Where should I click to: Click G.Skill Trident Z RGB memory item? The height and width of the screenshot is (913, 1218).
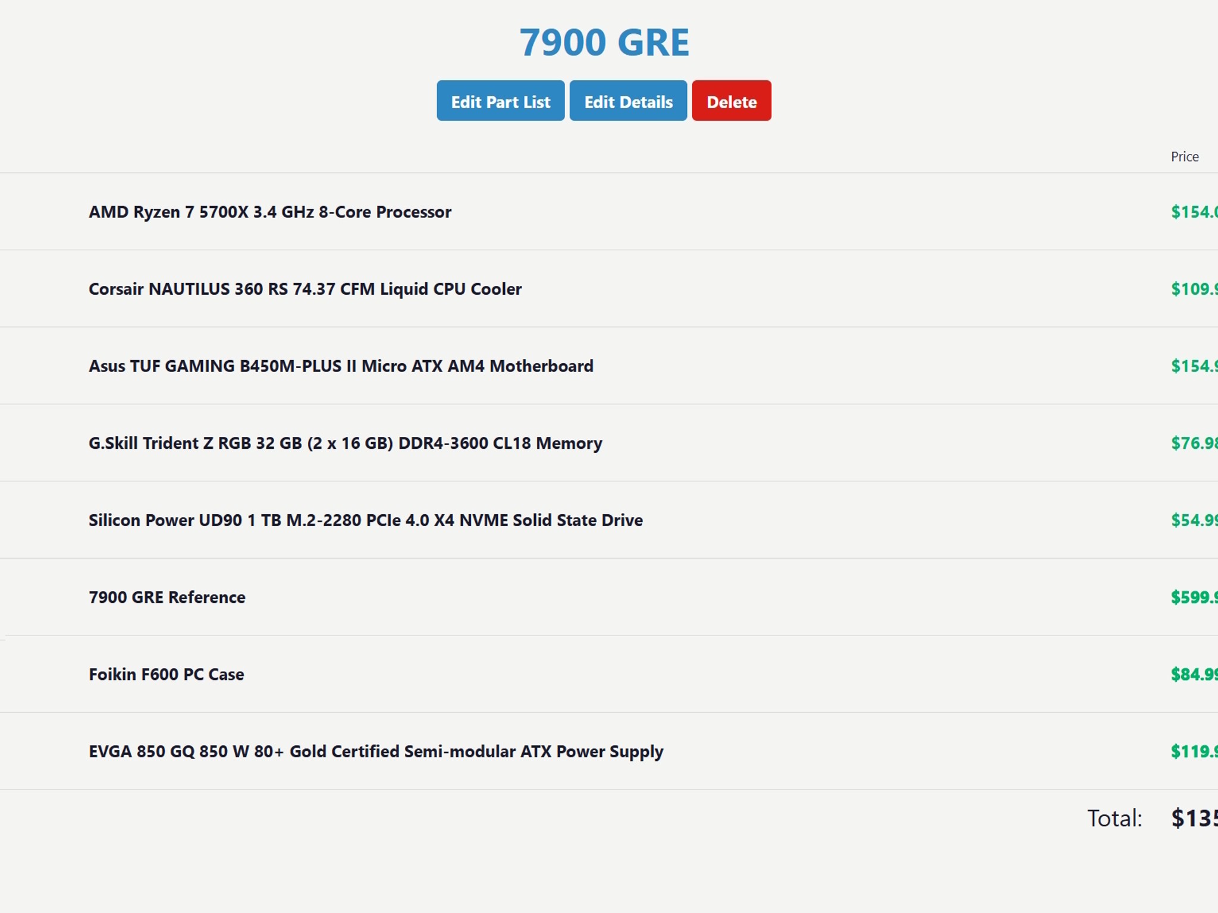(346, 443)
